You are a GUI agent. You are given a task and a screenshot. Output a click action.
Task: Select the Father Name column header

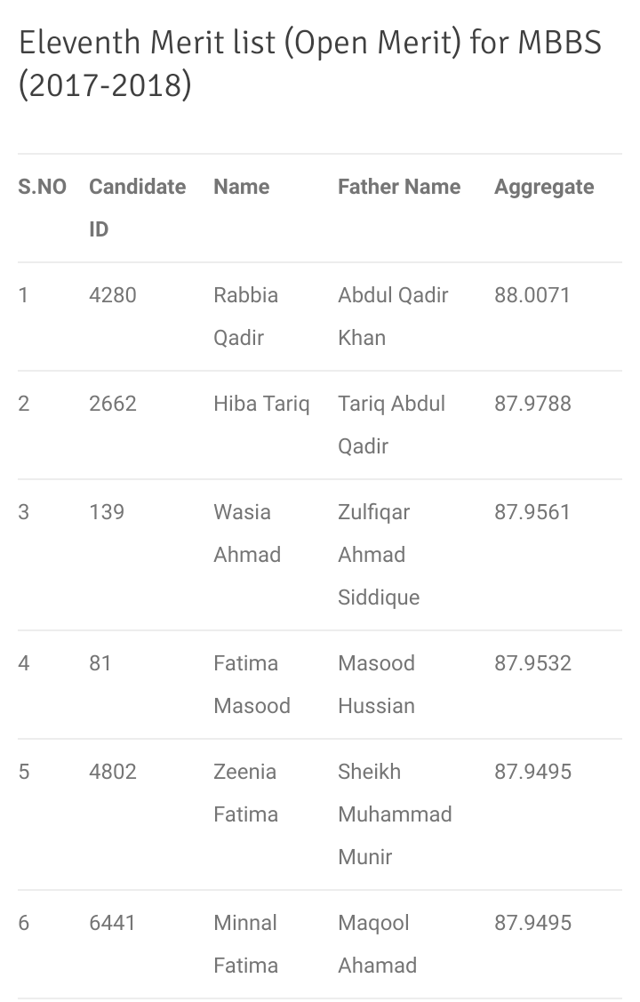399,187
